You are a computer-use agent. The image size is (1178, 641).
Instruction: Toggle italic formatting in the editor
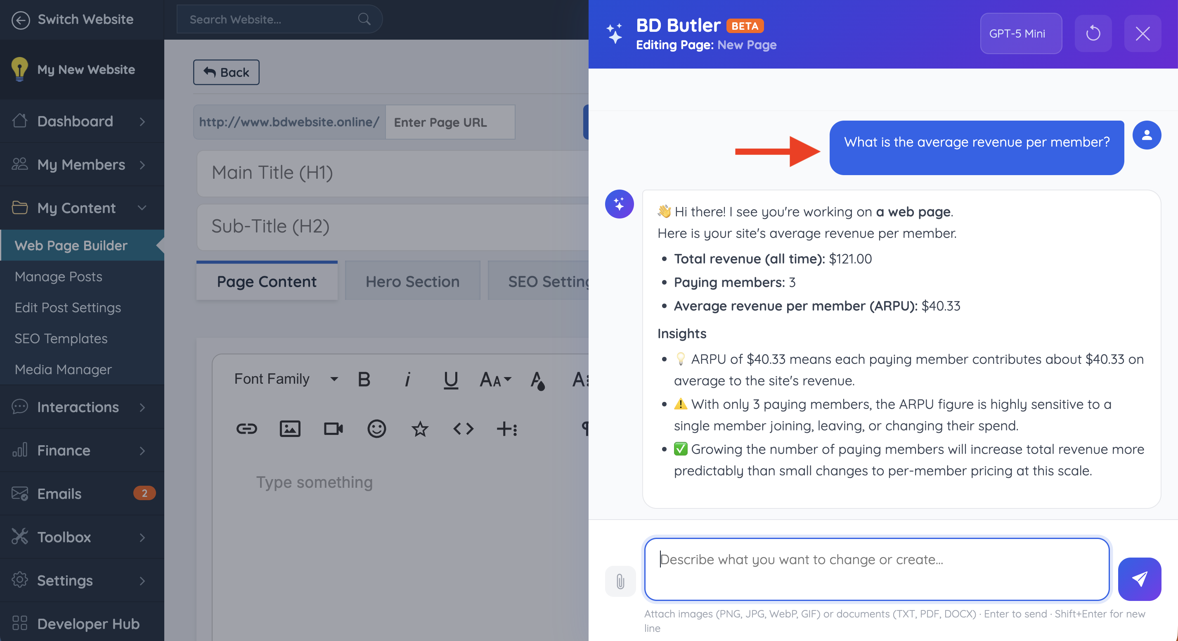click(407, 379)
